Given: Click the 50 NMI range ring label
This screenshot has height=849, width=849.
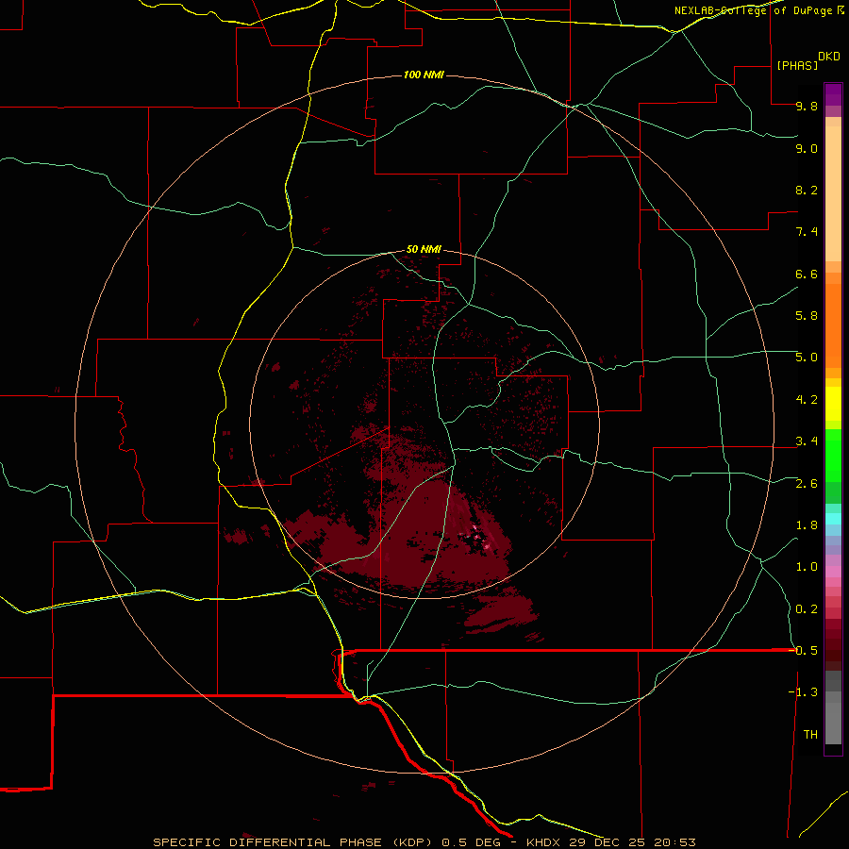Looking at the screenshot, I should (x=424, y=249).
